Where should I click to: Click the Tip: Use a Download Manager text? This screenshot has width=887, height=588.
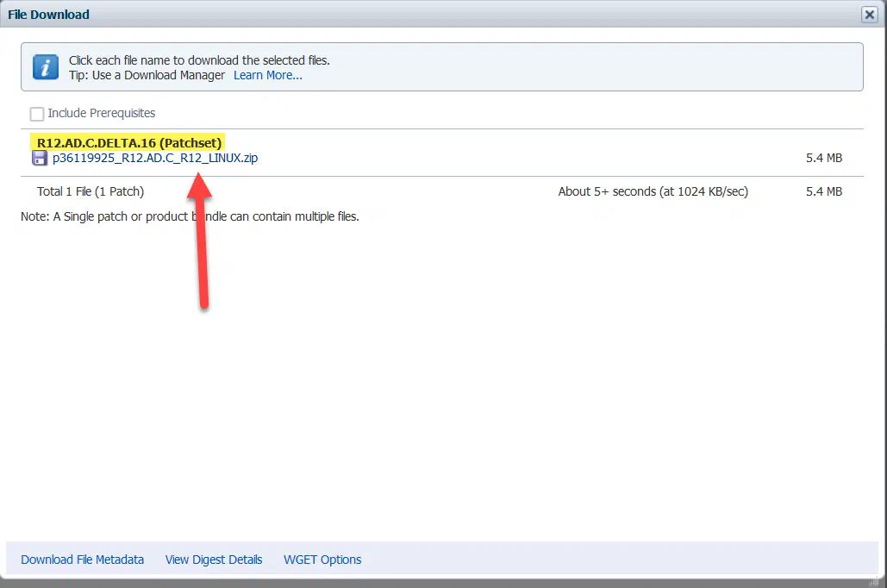click(147, 75)
